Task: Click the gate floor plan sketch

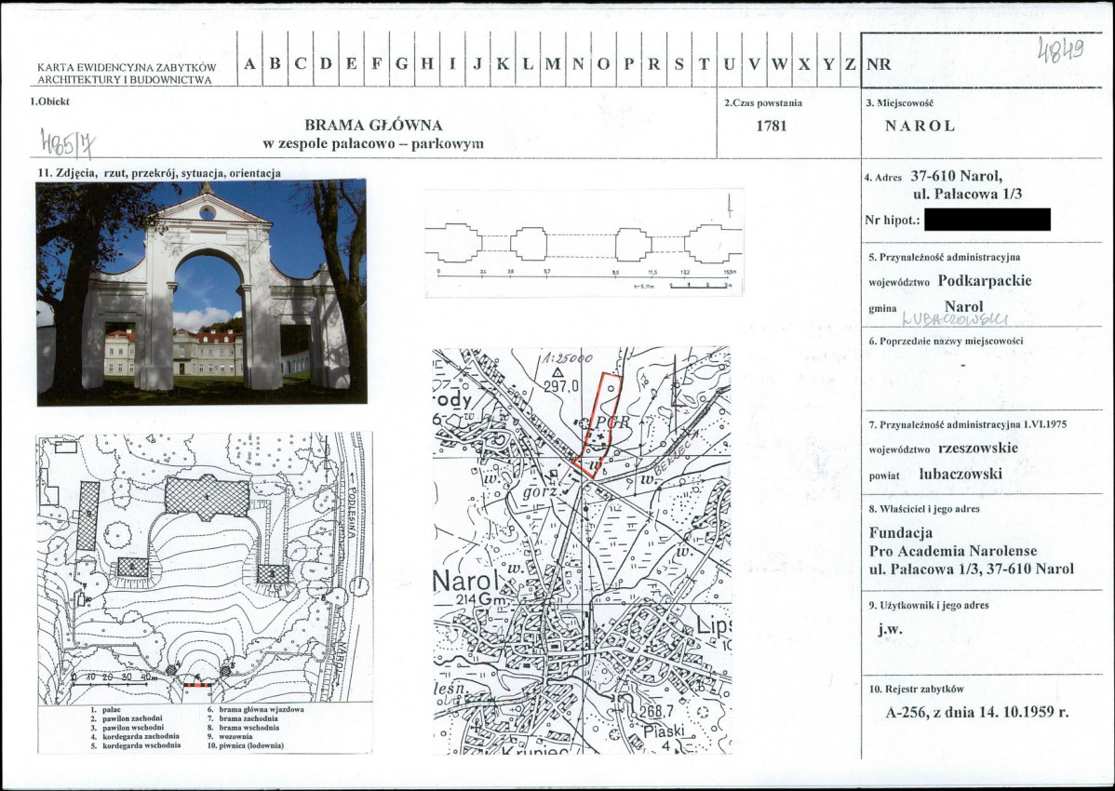Action: (584, 243)
